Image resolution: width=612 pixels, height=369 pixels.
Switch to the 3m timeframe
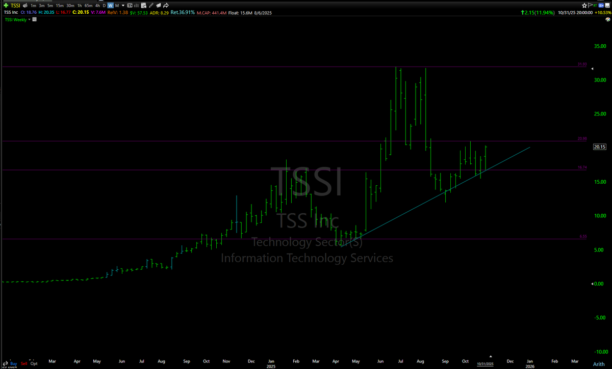click(42, 6)
